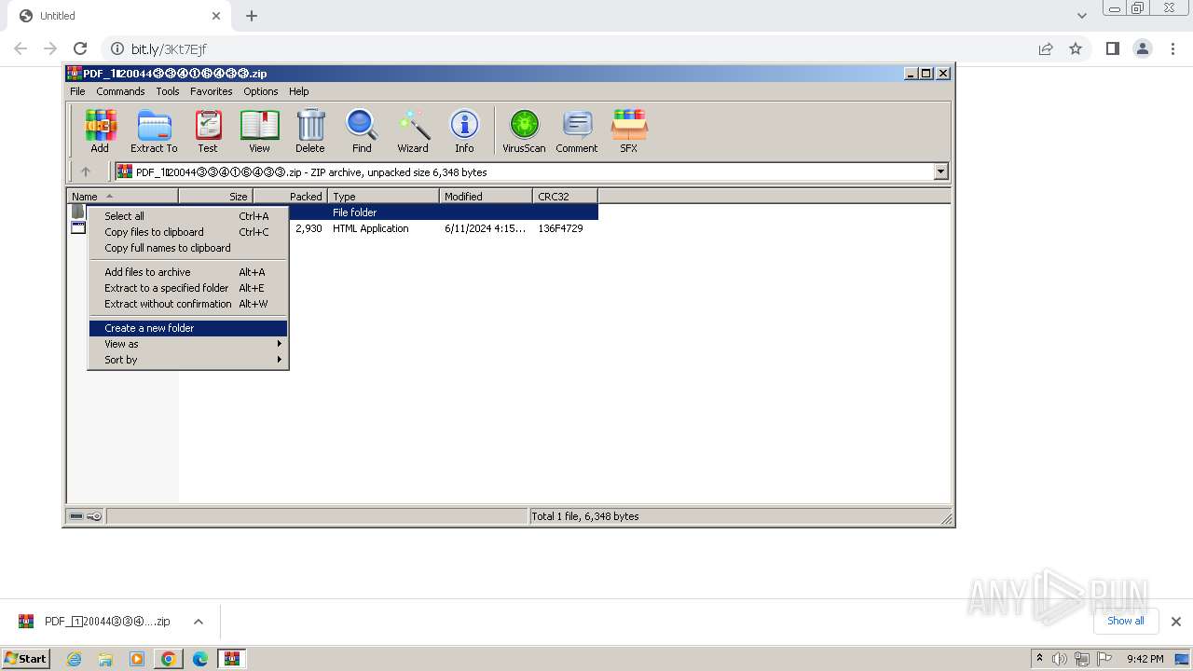Image resolution: width=1193 pixels, height=671 pixels.
Task: Choose Extract to a specified folder
Action: pos(188,288)
